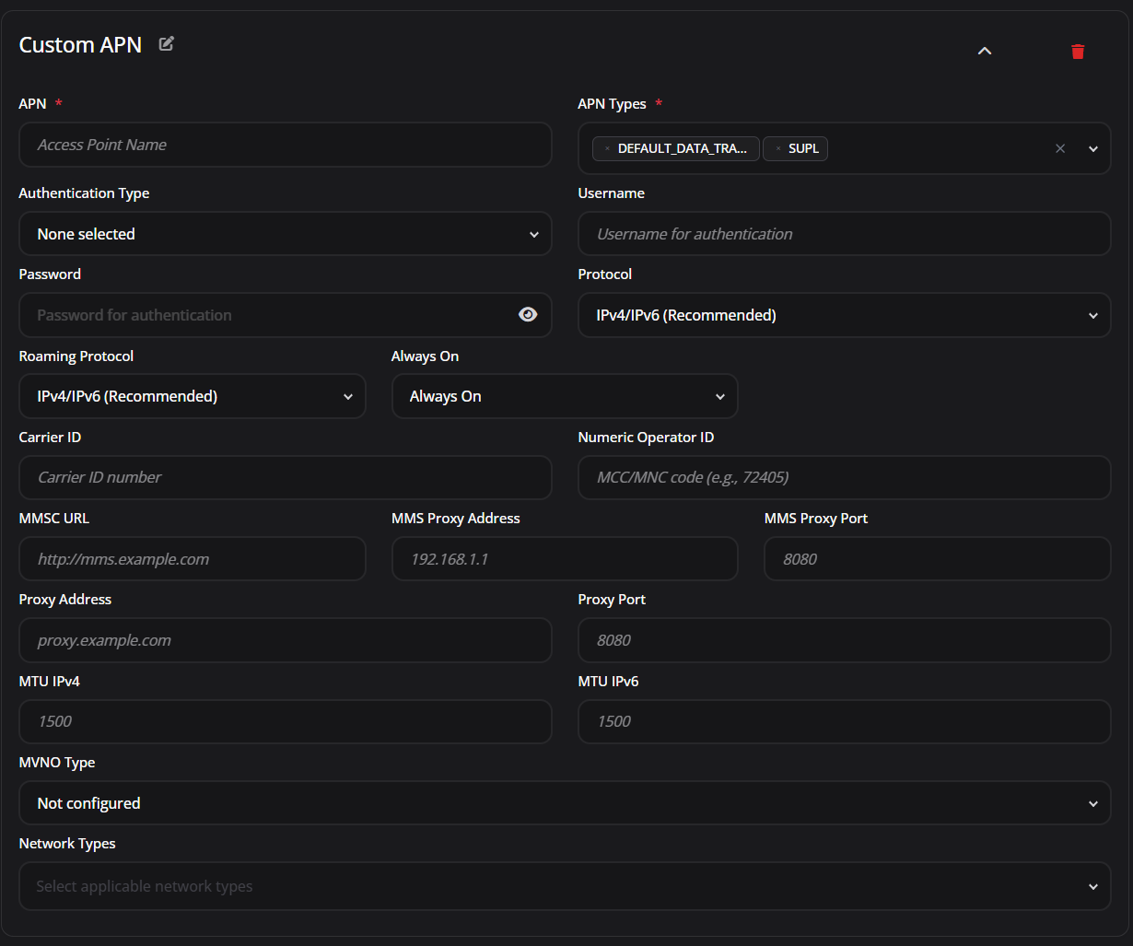The height and width of the screenshot is (946, 1133).
Task: Open the Protocol dropdown
Action: pyautogui.click(x=844, y=315)
